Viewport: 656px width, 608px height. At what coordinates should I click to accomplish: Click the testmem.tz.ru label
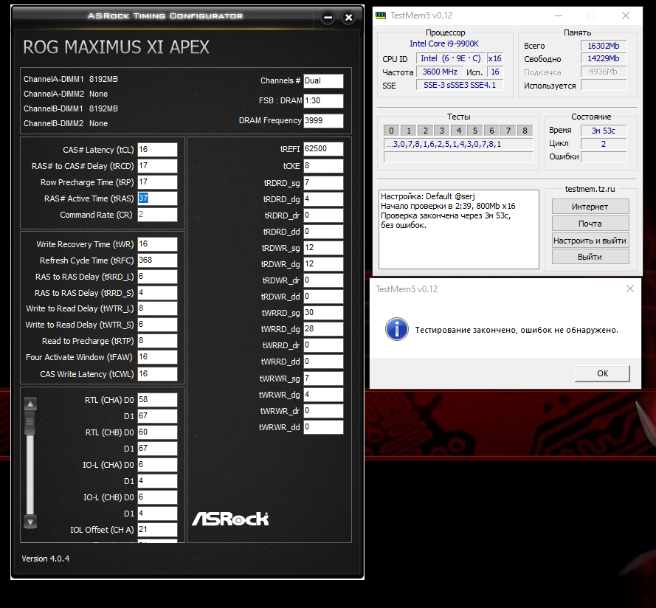[x=590, y=189]
